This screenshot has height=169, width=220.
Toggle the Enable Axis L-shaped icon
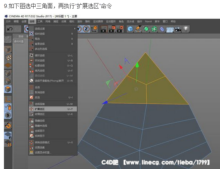coord(8,99)
